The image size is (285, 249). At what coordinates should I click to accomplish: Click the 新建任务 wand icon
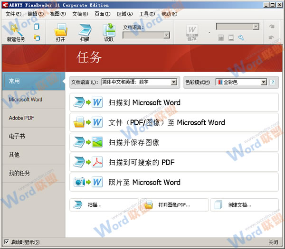pyautogui.click(x=16, y=30)
